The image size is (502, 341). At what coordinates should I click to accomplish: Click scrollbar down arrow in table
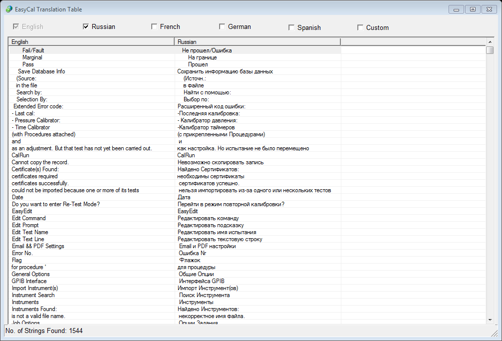tap(490, 320)
